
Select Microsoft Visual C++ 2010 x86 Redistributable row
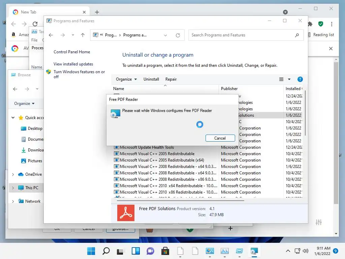click(166, 192)
